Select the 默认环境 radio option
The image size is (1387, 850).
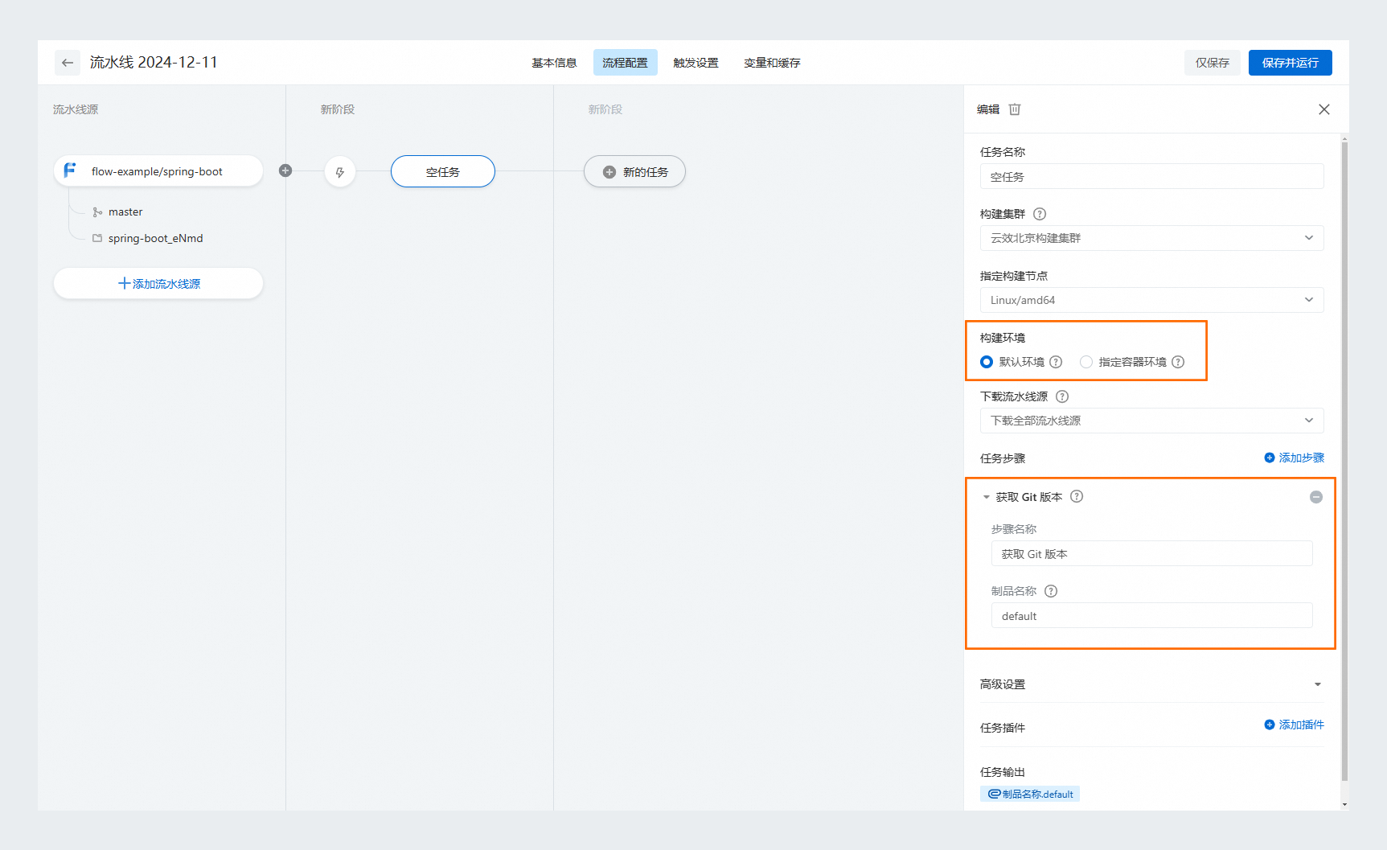987,362
